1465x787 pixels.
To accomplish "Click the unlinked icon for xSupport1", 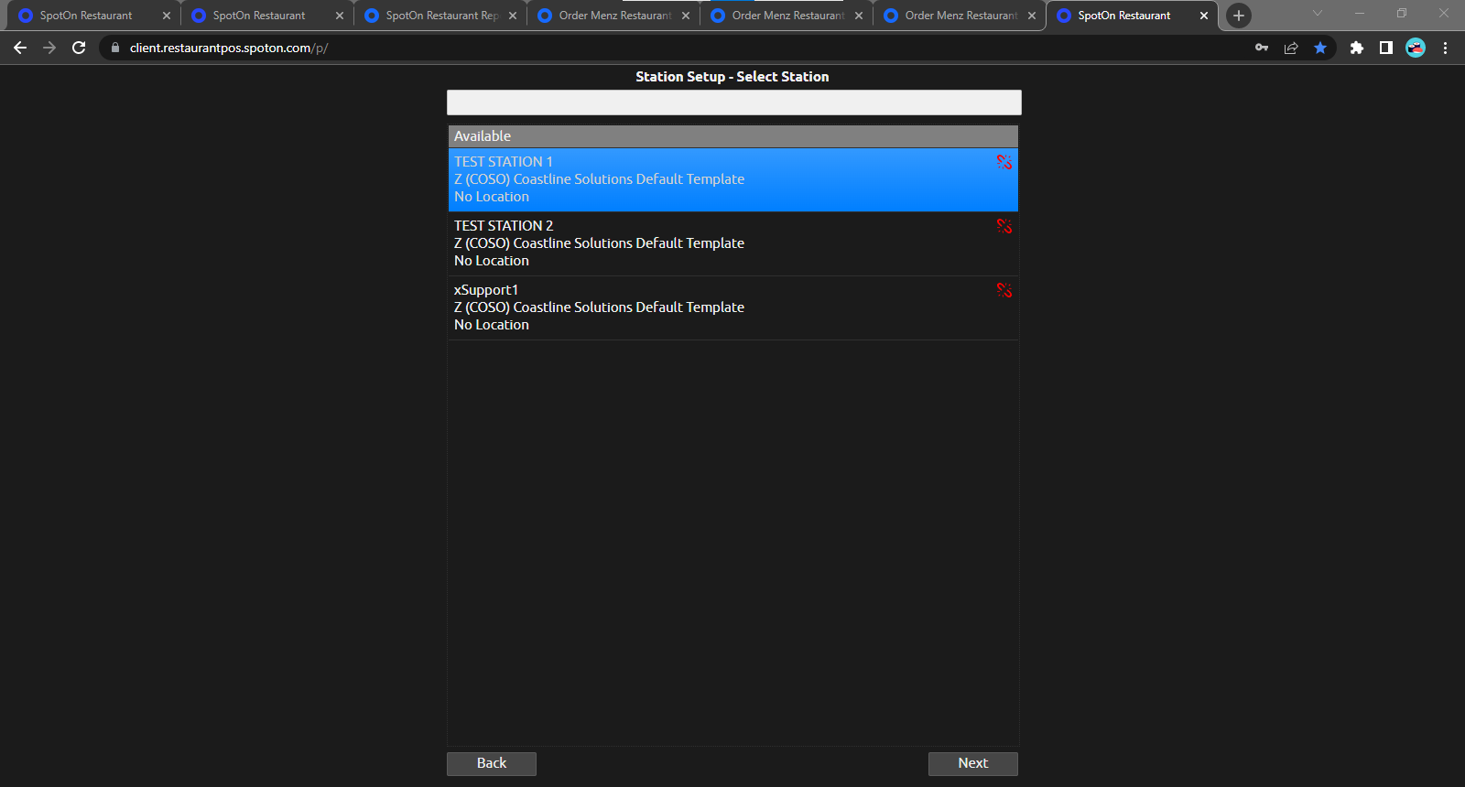I will (x=1004, y=290).
